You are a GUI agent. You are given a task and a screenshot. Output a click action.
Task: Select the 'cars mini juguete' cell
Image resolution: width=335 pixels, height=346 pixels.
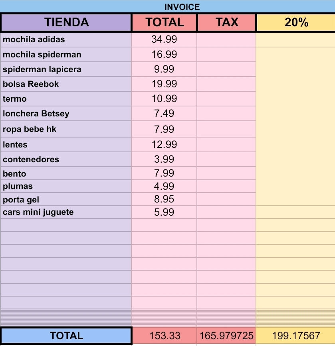[66, 212]
